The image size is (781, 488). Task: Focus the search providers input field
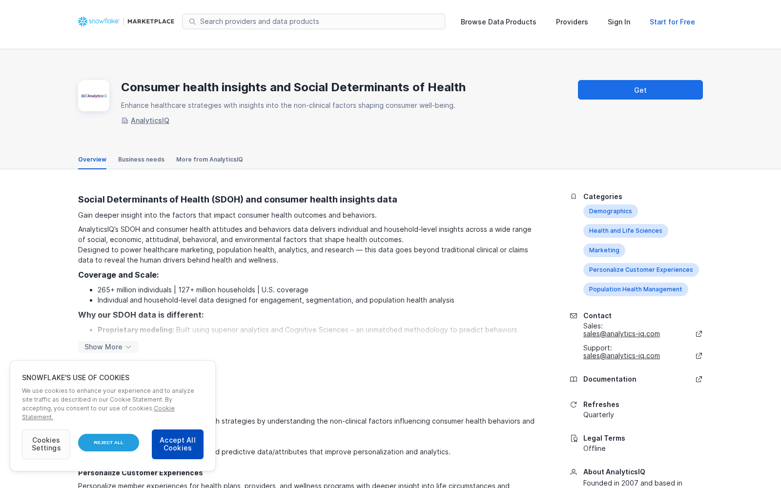pos(313,21)
